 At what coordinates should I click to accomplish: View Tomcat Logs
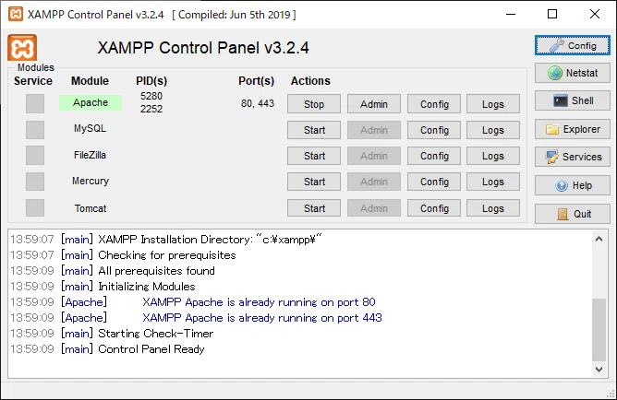(493, 208)
